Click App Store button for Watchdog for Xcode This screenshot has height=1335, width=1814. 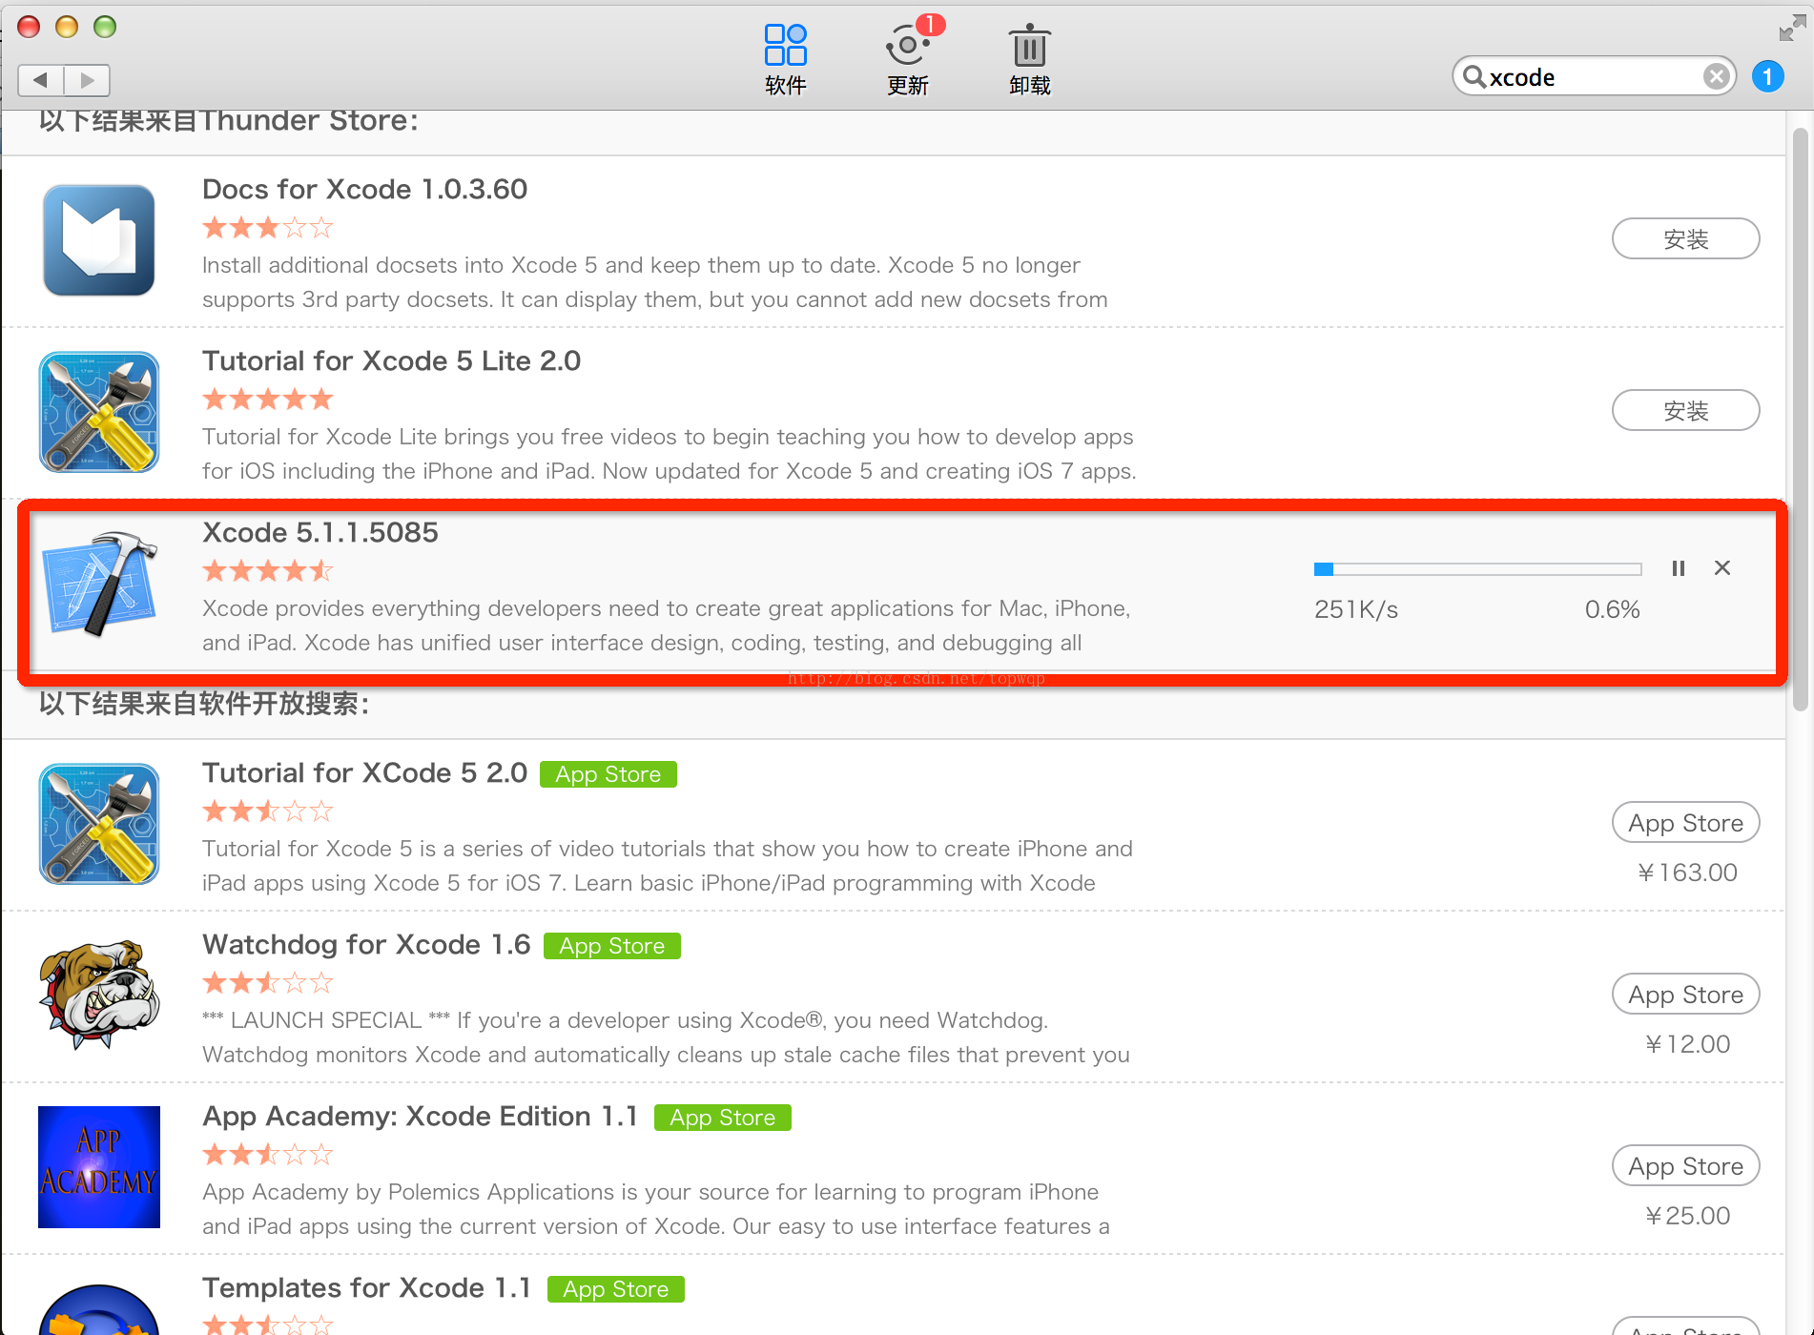tap(1685, 994)
